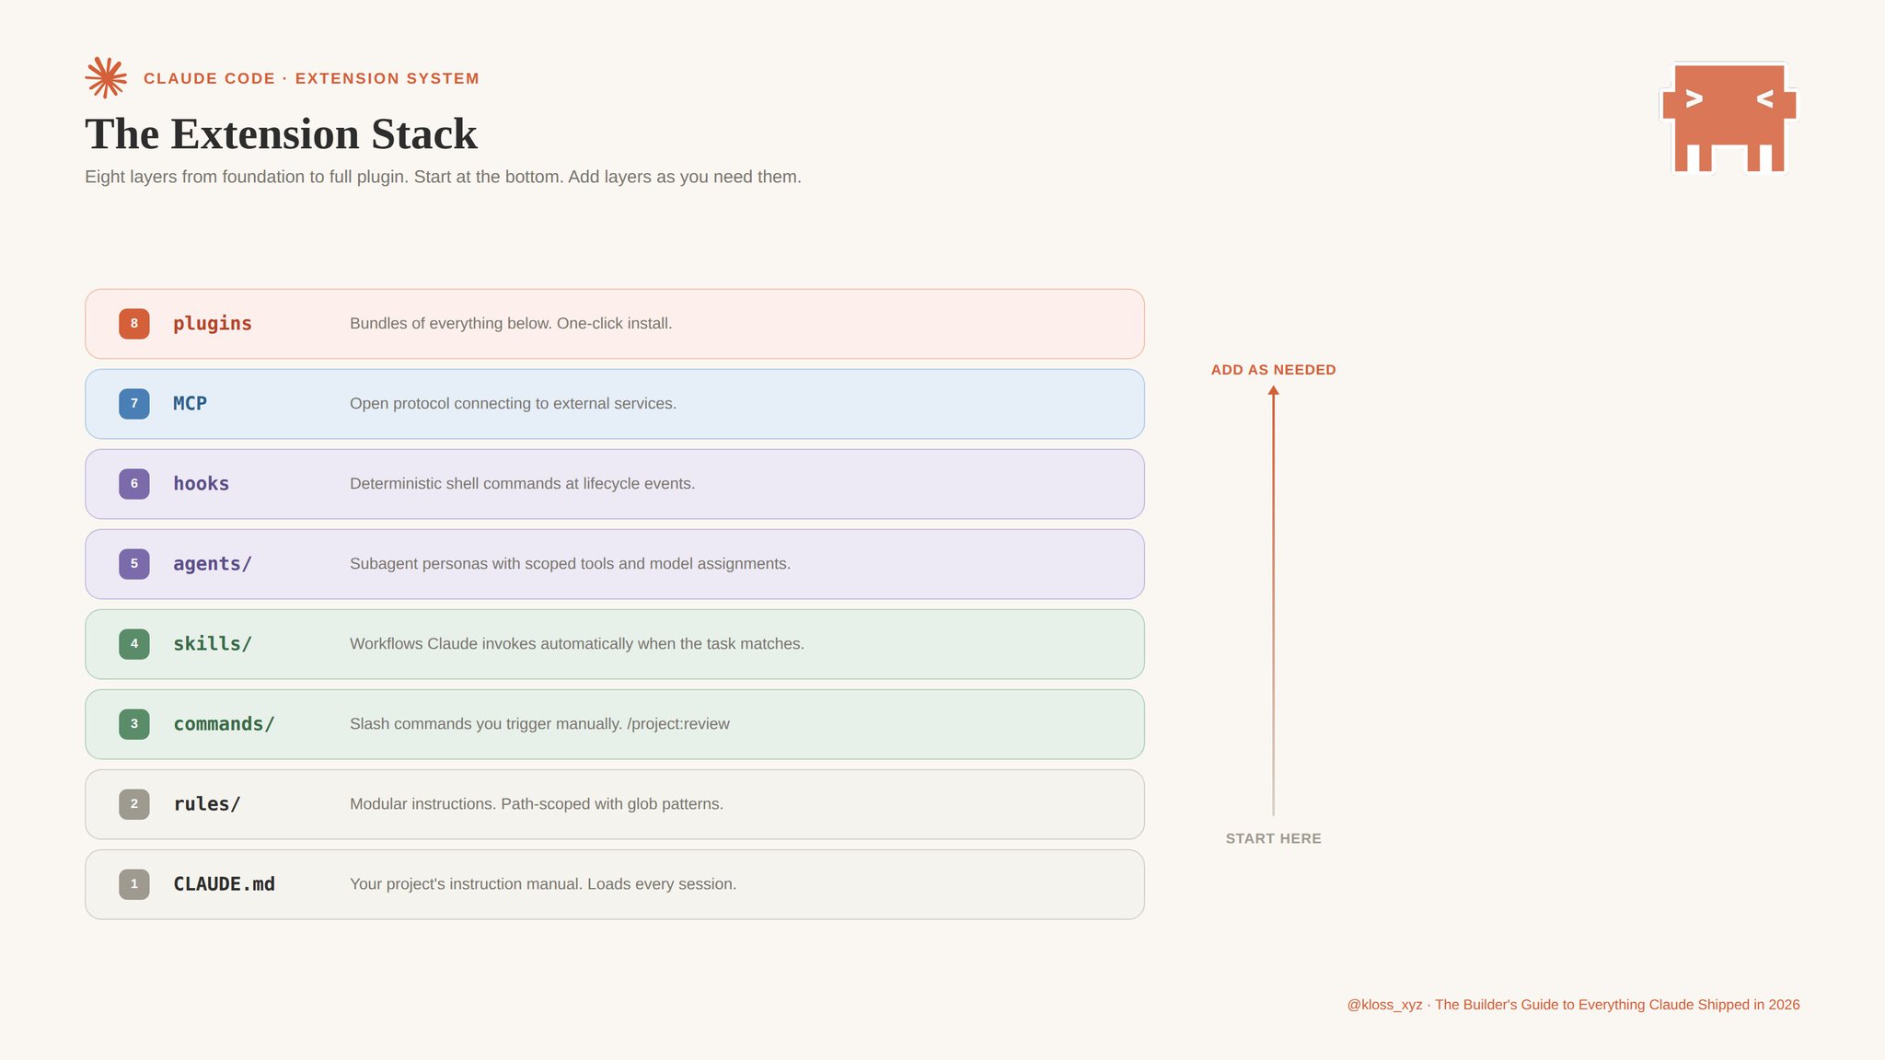Click the orange starburst Claude logo
1885x1060 pixels.
(106, 78)
